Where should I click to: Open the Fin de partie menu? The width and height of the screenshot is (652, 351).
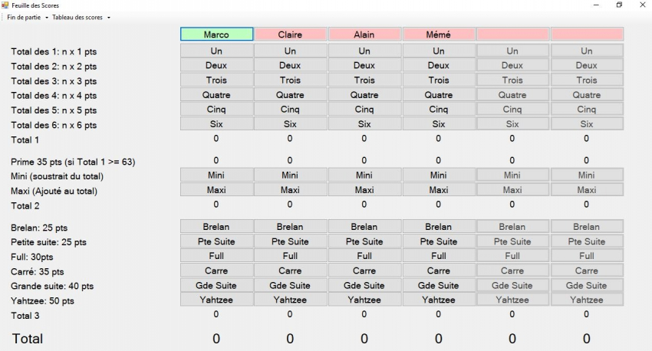click(x=28, y=17)
